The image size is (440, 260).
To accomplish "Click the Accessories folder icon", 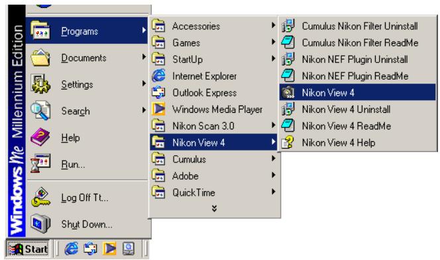I will 158,26.
